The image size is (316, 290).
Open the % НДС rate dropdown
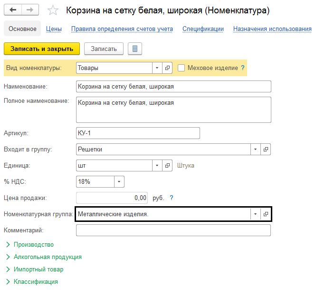pos(119,182)
